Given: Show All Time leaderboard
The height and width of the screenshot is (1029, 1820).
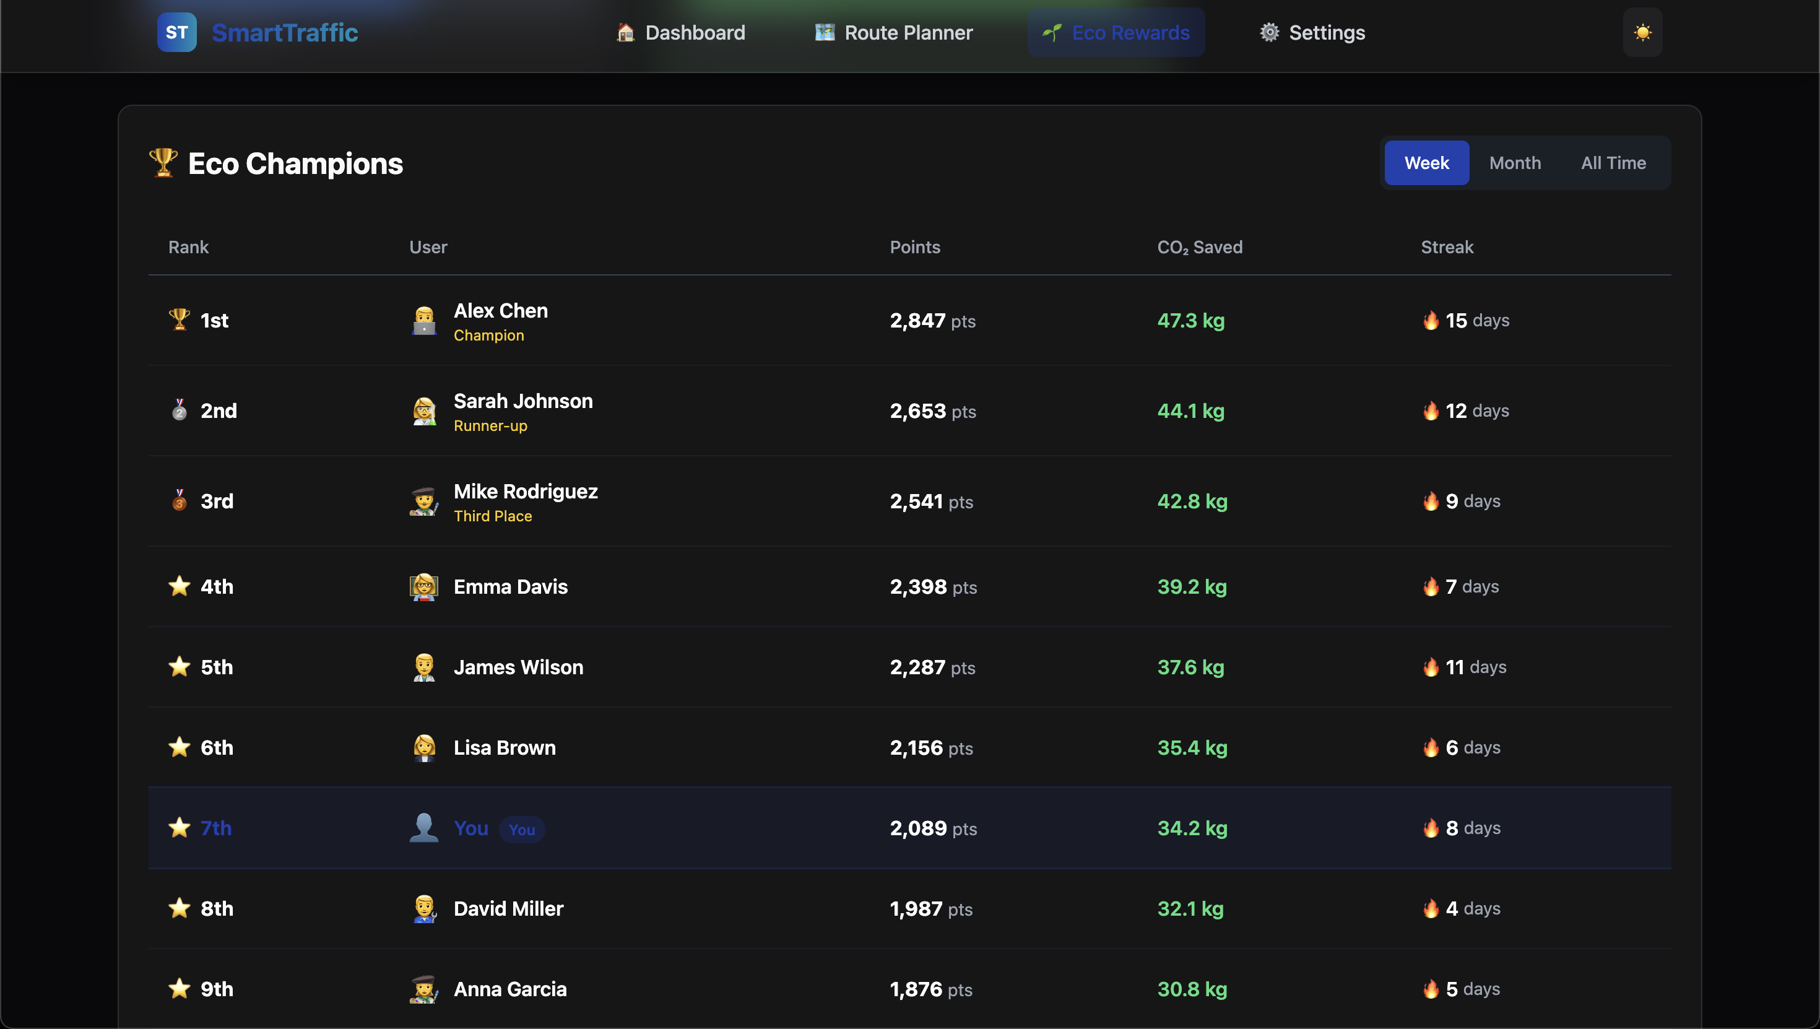Looking at the screenshot, I should (x=1613, y=163).
